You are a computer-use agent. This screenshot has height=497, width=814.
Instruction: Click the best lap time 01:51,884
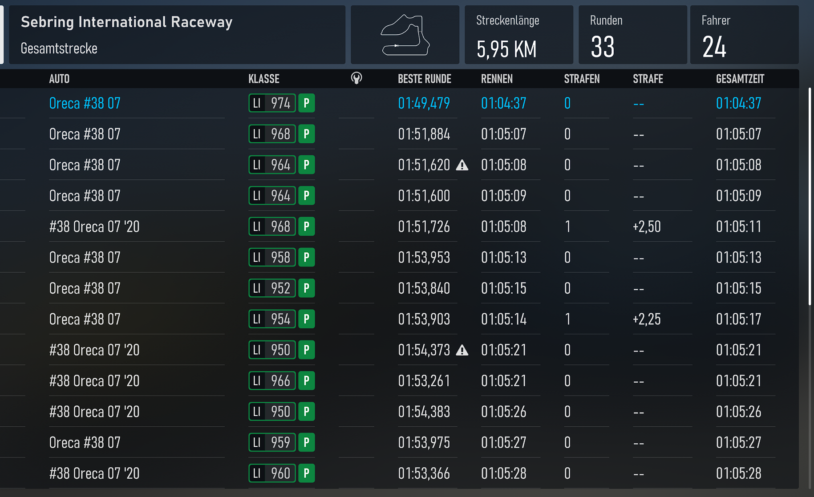coord(424,134)
